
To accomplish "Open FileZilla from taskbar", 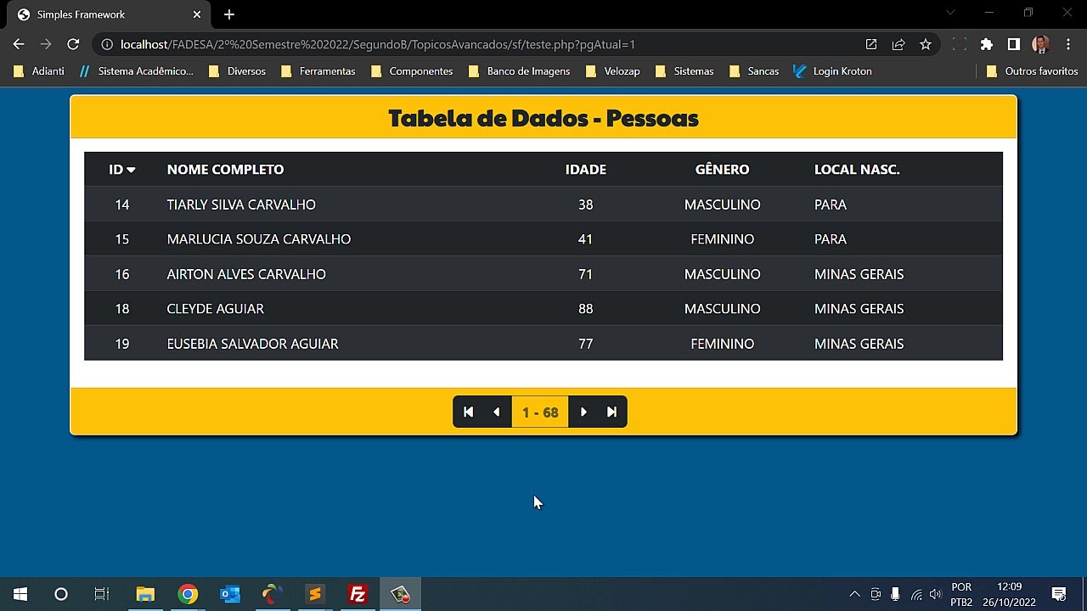I will point(358,594).
